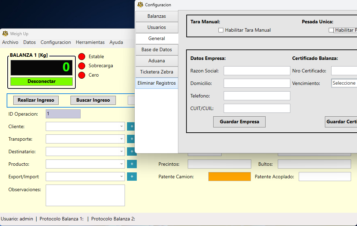Click the orange Patente Camion field
357x226 pixels.
click(229, 177)
